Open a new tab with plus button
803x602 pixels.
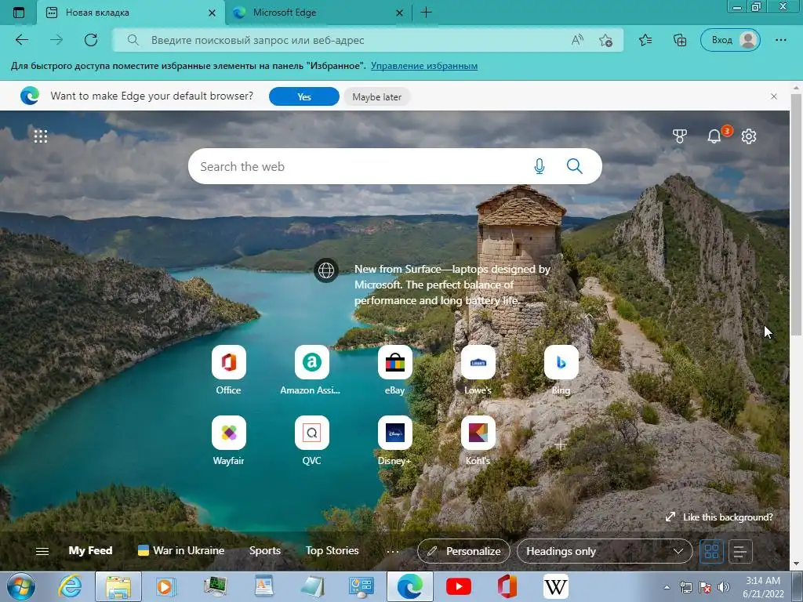(426, 13)
